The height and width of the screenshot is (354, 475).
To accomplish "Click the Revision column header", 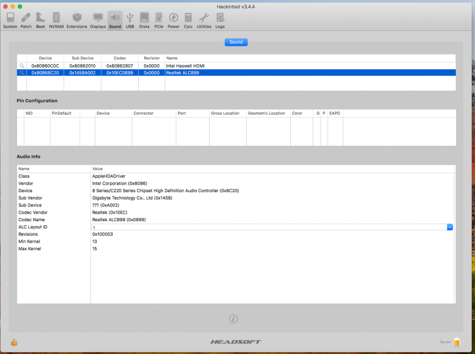I will 152,58.
